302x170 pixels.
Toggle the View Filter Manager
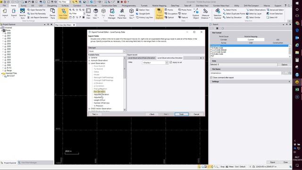tap(63, 14)
